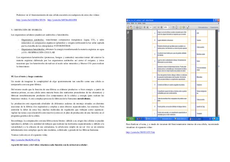Open the Archivo menu in Adobe Reader
Screen dimensions: 230x162
128,23
